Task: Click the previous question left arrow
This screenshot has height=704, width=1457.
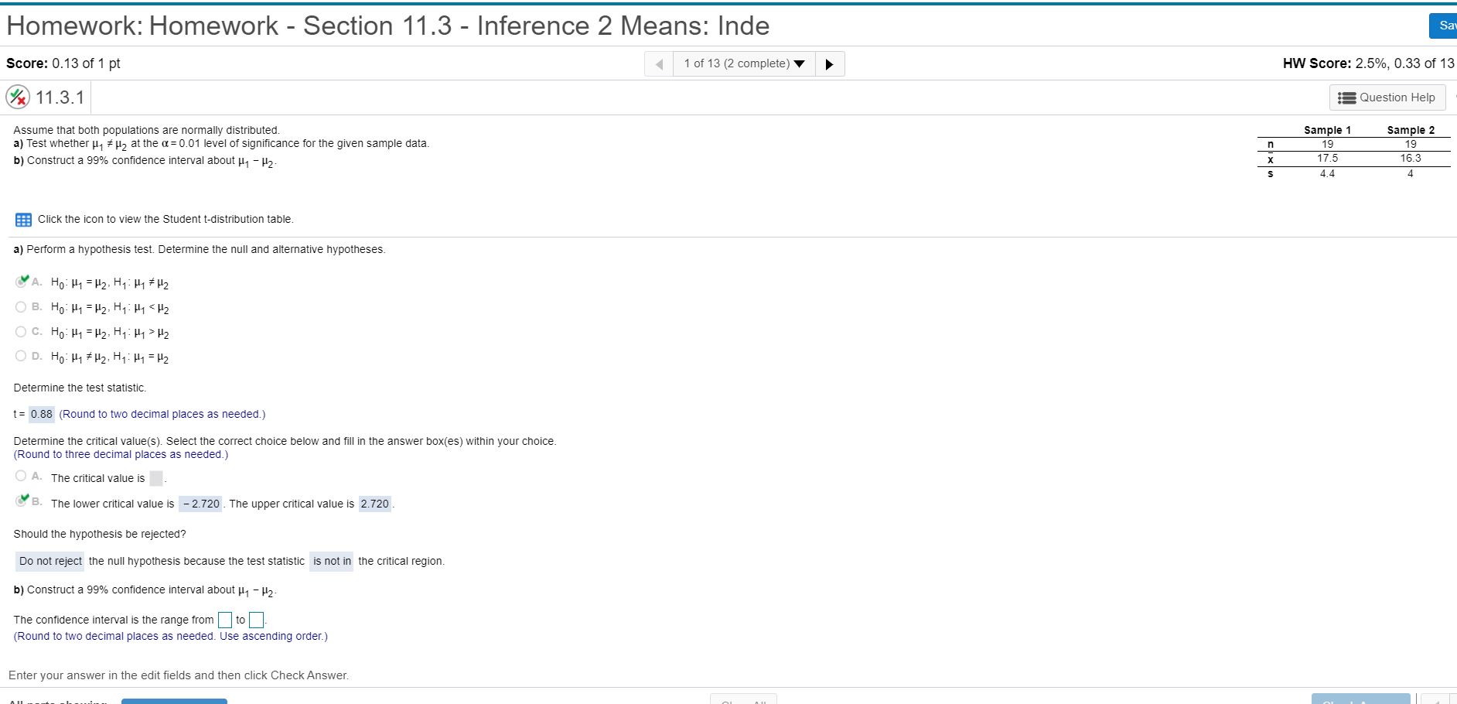Action: (657, 63)
